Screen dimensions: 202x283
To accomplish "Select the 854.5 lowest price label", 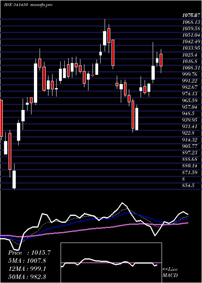I will click(x=189, y=185).
